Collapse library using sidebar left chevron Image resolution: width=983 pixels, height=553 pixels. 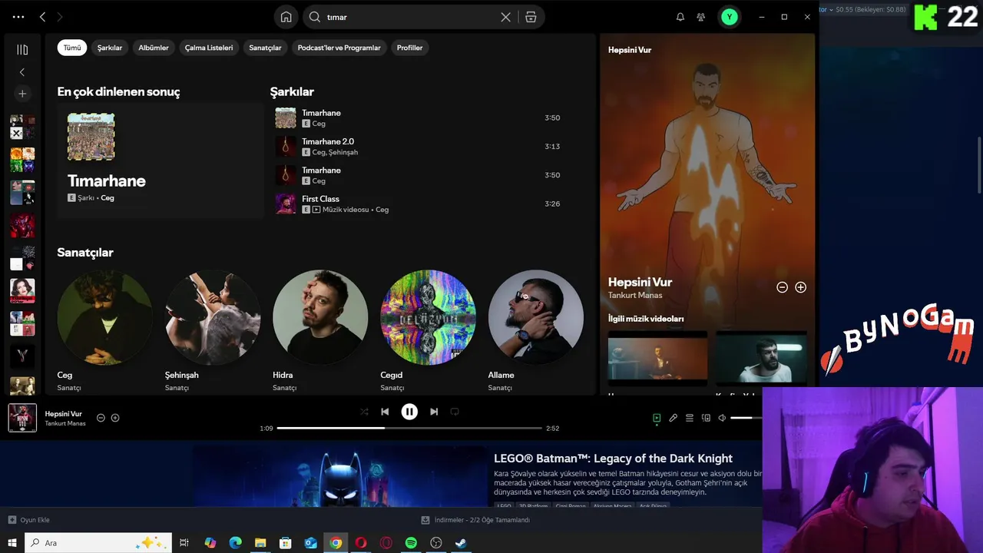click(x=22, y=72)
